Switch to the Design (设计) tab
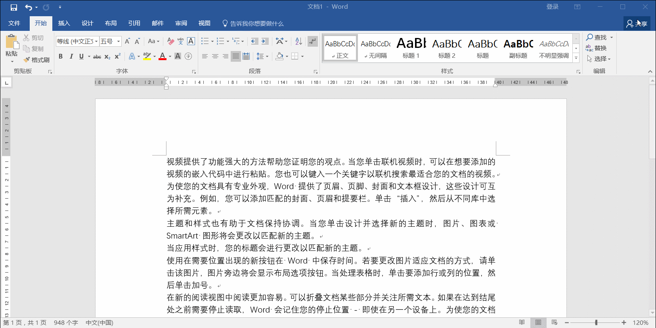656x328 pixels. pos(87,23)
